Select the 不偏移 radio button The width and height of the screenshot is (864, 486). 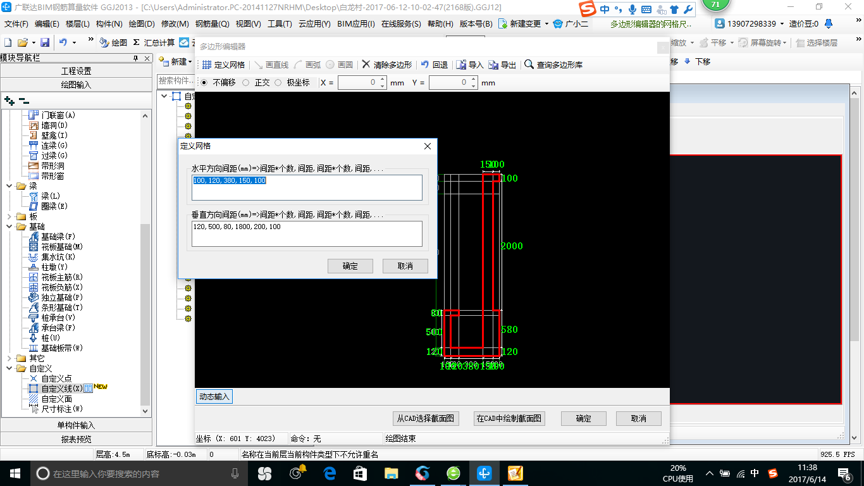click(204, 83)
